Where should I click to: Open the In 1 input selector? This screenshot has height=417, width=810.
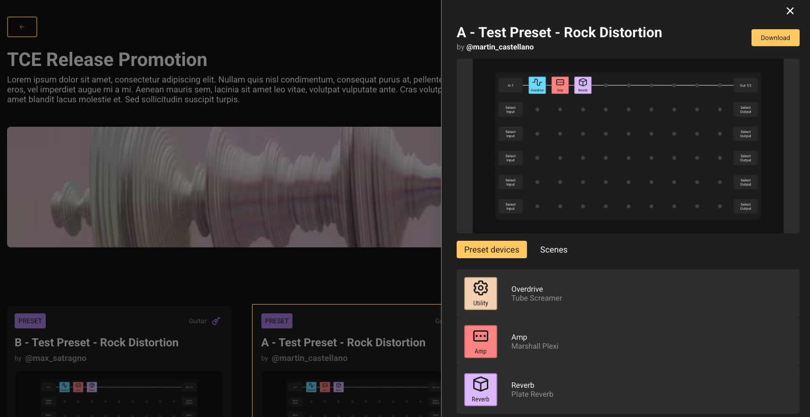pyautogui.click(x=510, y=85)
